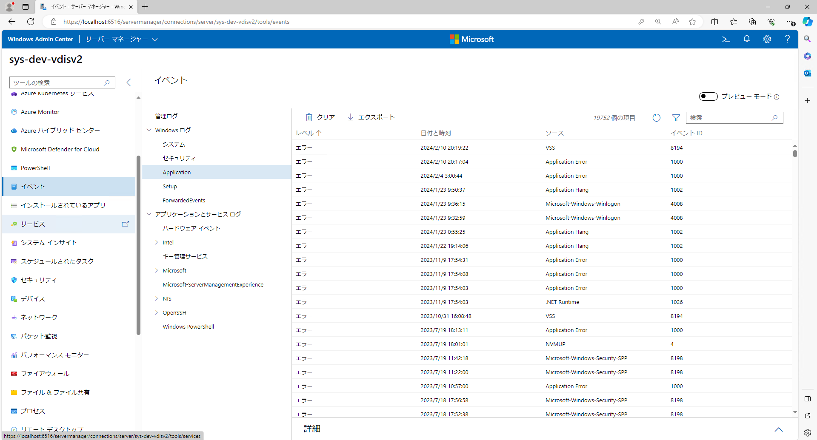
Task: Reload the page with browser refresh
Action: [31, 22]
